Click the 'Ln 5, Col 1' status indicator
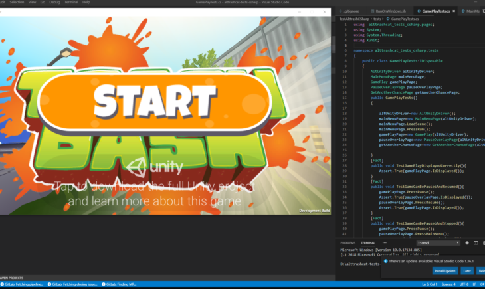The width and height of the screenshot is (485, 289). tap(430, 284)
